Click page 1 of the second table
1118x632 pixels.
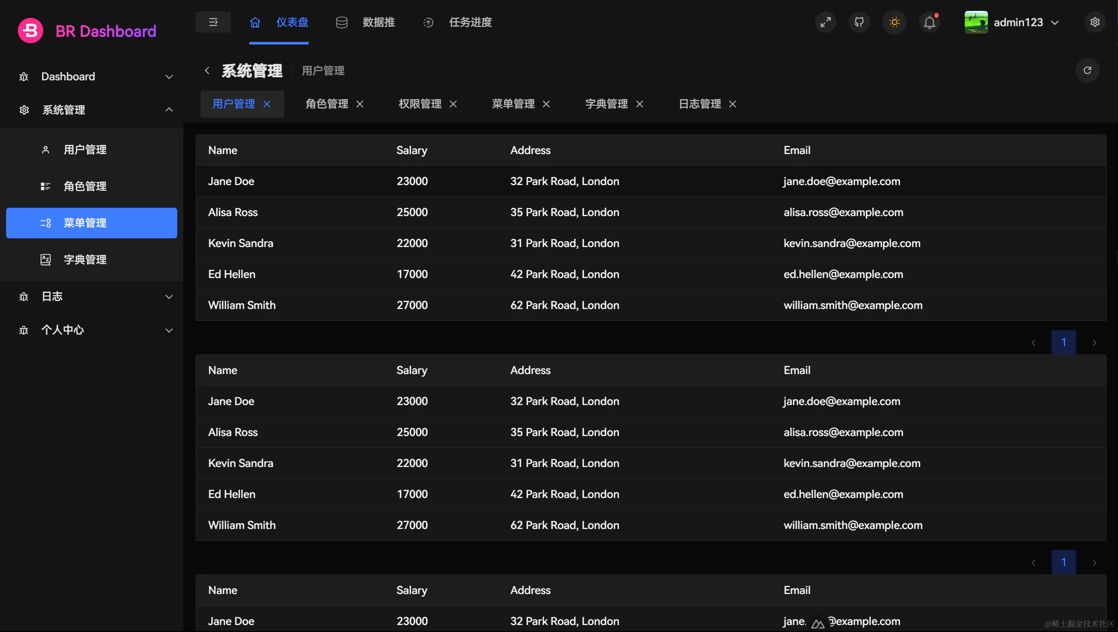coord(1063,562)
